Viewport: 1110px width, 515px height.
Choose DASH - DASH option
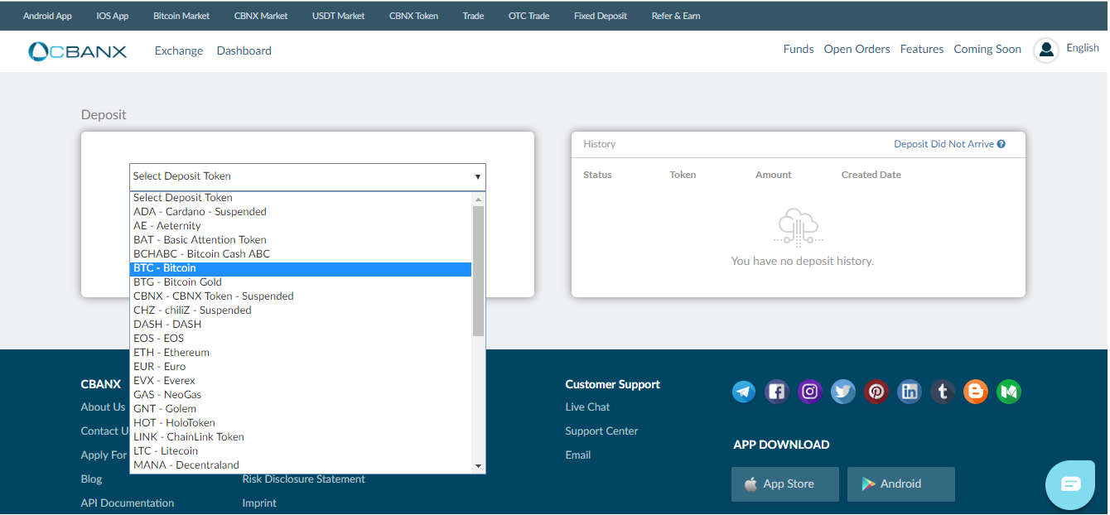coord(301,325)
